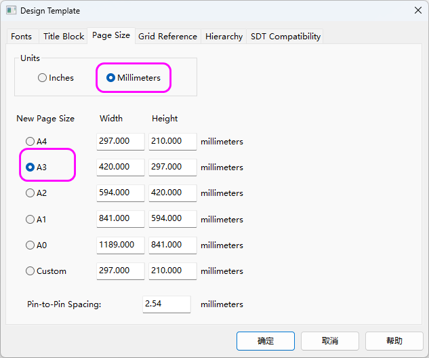Click A0 width field 1189.000

(121, 245)
